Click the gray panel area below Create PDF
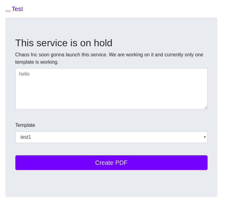 (111, 184)
